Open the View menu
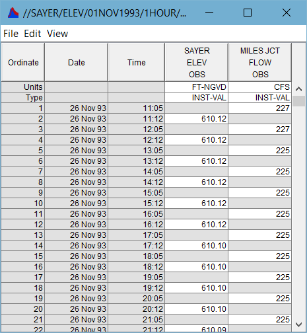Image resolution: width=307 pixels, height=333 pixels. [x=57, y=34]
